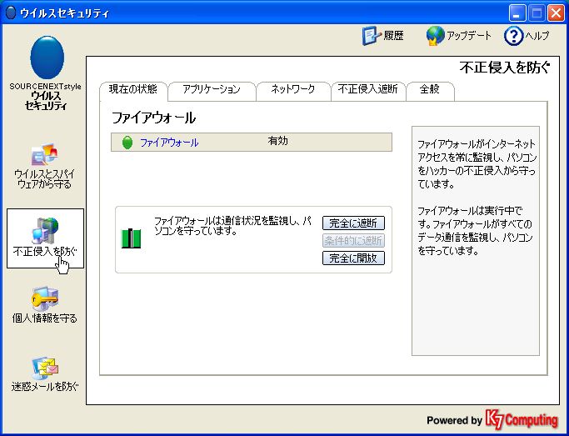Open 個人情報を守る key icon

(x=45, y=298)
